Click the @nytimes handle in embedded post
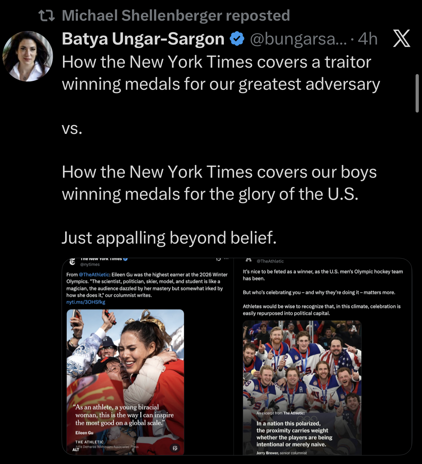 90,265
